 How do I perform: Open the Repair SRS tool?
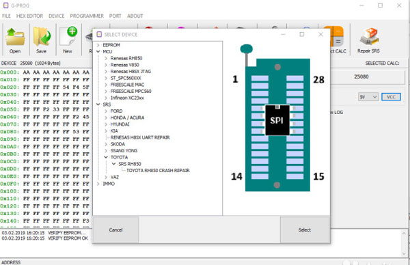368,40
